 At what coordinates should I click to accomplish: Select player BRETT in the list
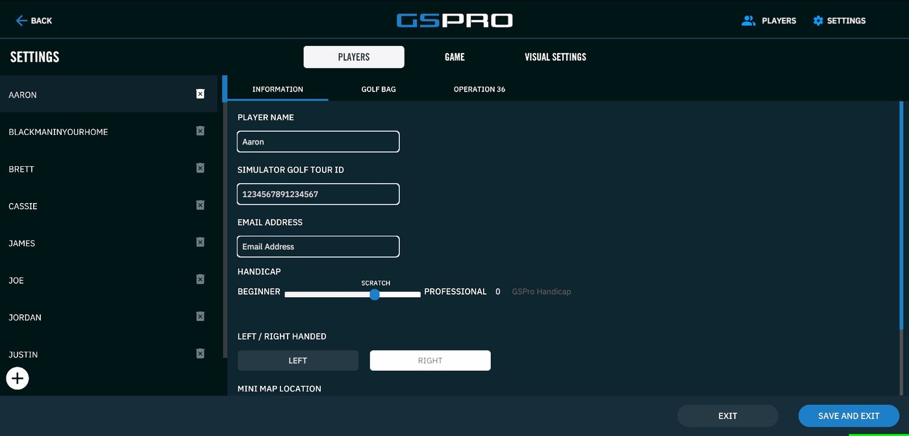click(x=108, y=169)
